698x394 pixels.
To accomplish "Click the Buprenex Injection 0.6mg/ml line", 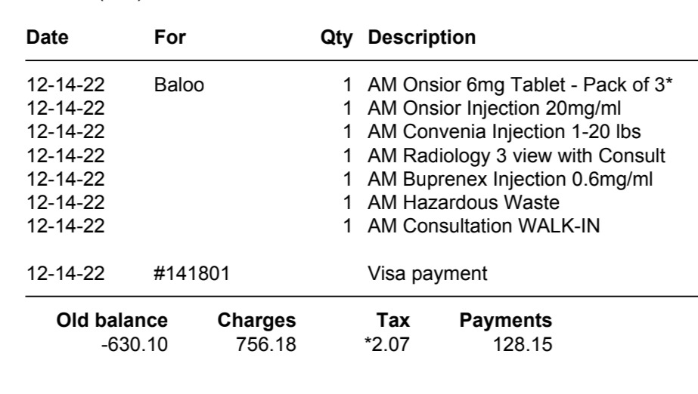I will pos(510,180).
